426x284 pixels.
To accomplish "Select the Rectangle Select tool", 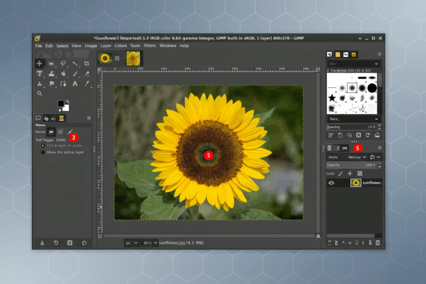I will [51, 64].
